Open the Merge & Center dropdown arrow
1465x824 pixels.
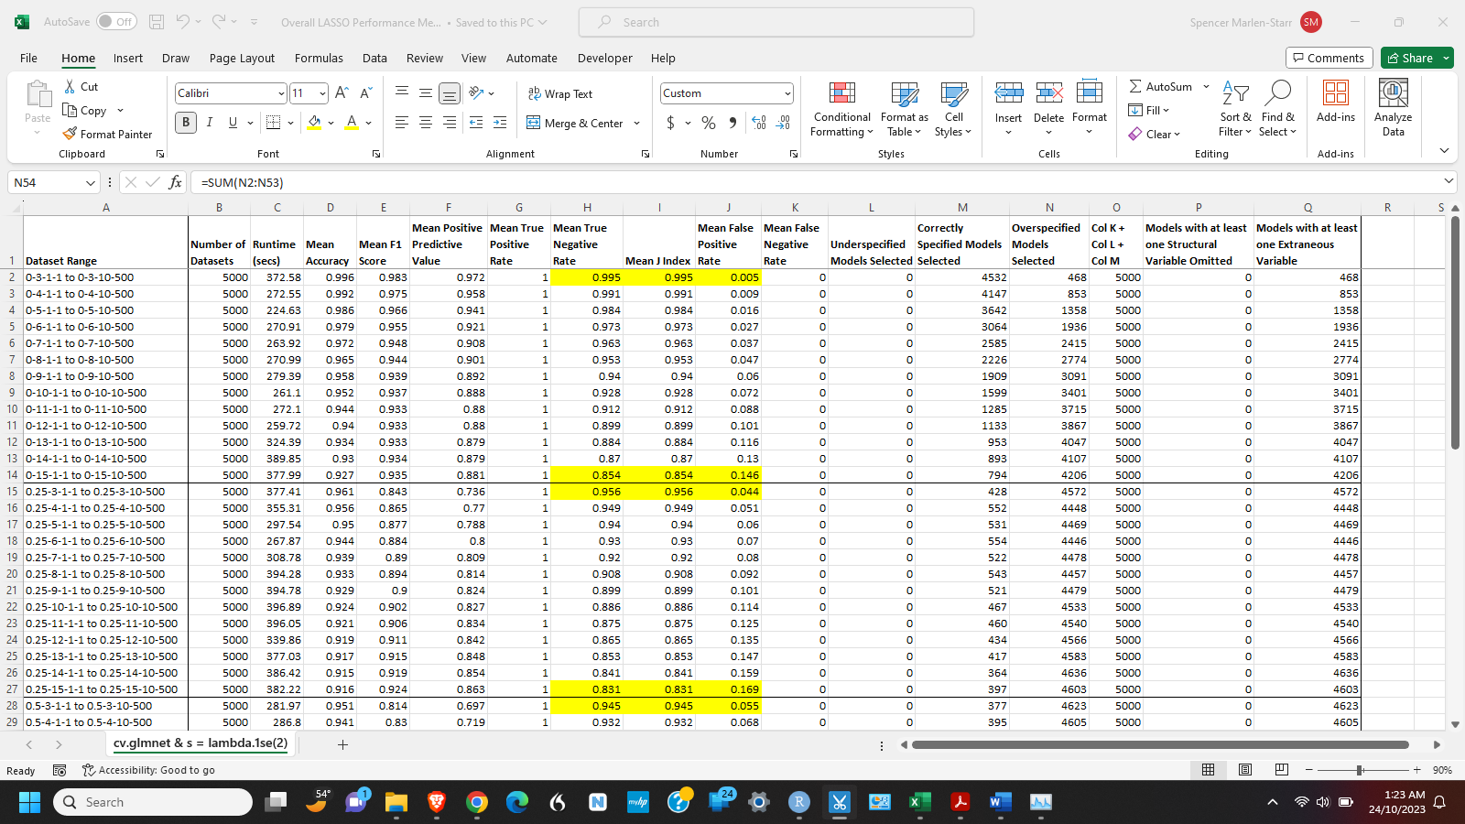tap(636, 123)
